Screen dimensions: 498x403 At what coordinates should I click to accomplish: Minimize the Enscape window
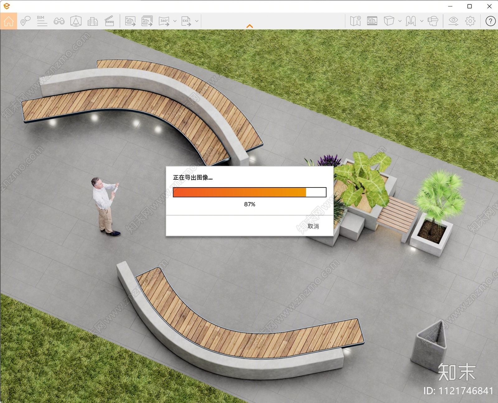click(450, 6)
